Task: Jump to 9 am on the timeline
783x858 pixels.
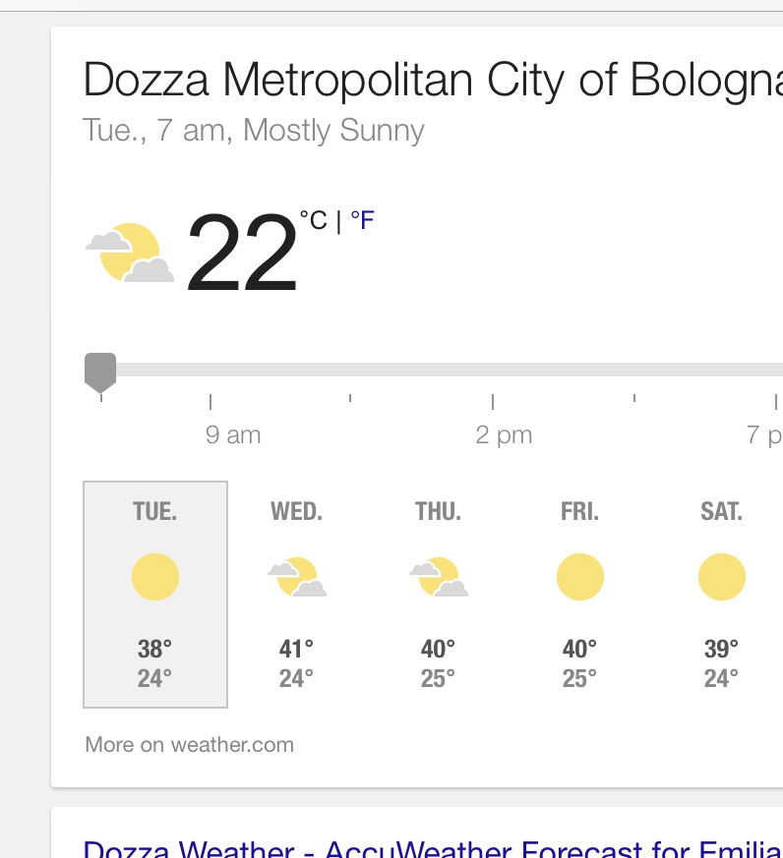Action: pos(233,434)
